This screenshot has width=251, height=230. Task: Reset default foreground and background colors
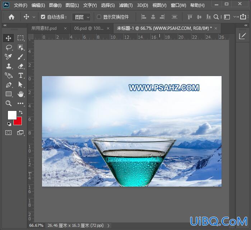[9, 124]
